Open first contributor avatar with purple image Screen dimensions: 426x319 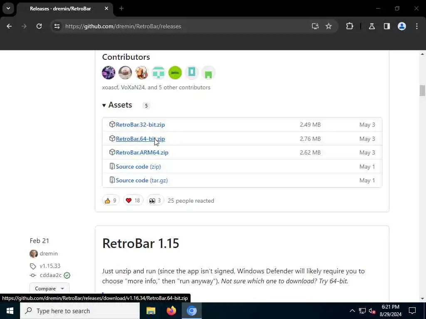tap(109, 73)
